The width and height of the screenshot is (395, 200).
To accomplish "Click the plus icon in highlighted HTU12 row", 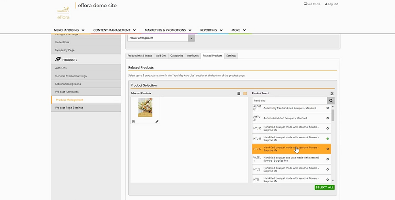I will coord(327,149).
